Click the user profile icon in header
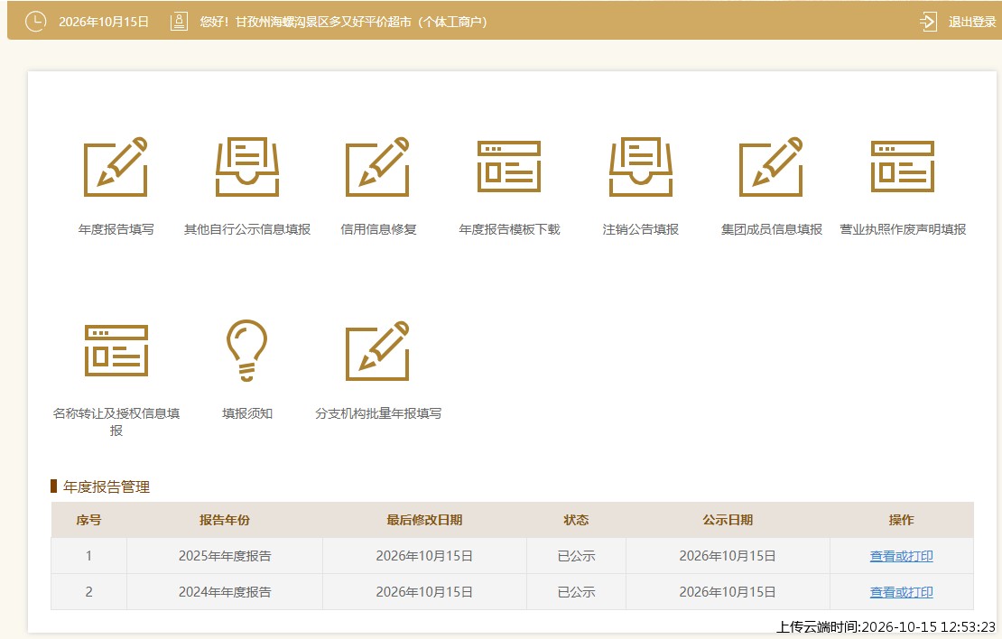Viewport: 1002px width, 639px height. pyautogui.click(x=179, y=22)
